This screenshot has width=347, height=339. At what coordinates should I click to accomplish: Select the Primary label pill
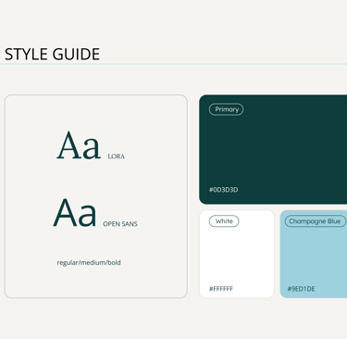coord(226,109)
